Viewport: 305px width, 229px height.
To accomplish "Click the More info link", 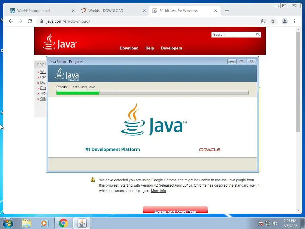I will coord(158,191).
